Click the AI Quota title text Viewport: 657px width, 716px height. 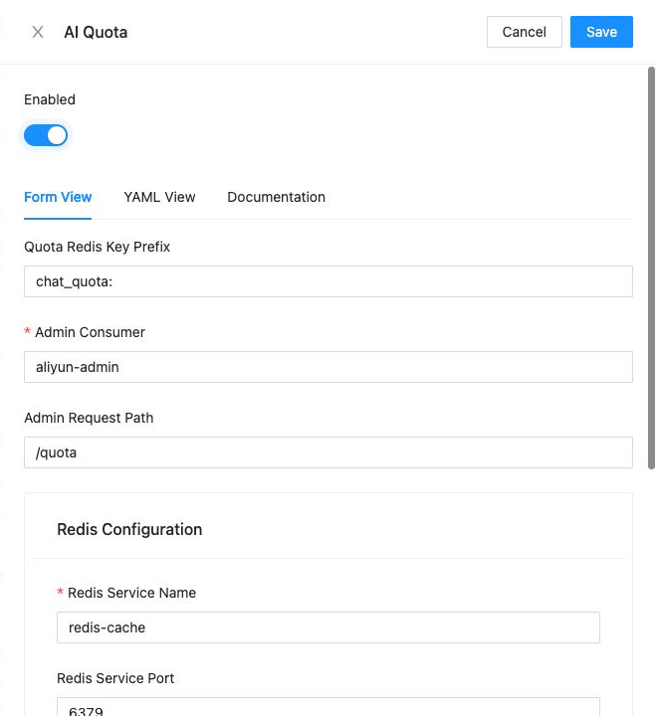pos(96,32)
